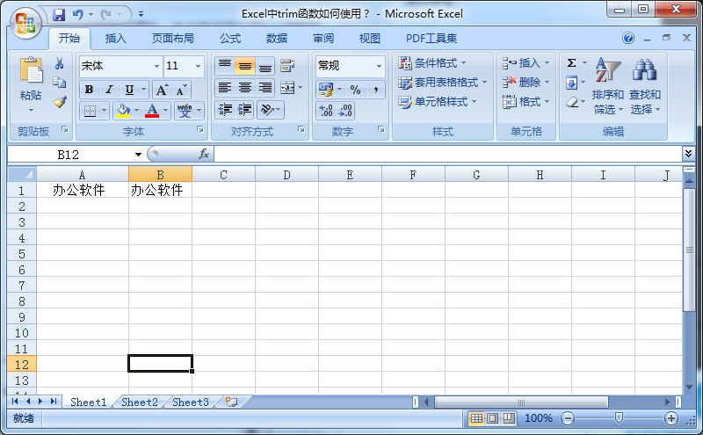Select the Format Painter brush icon
This screenshot has width=703, height=435.
pyautogui.click(x=60, y=102)
